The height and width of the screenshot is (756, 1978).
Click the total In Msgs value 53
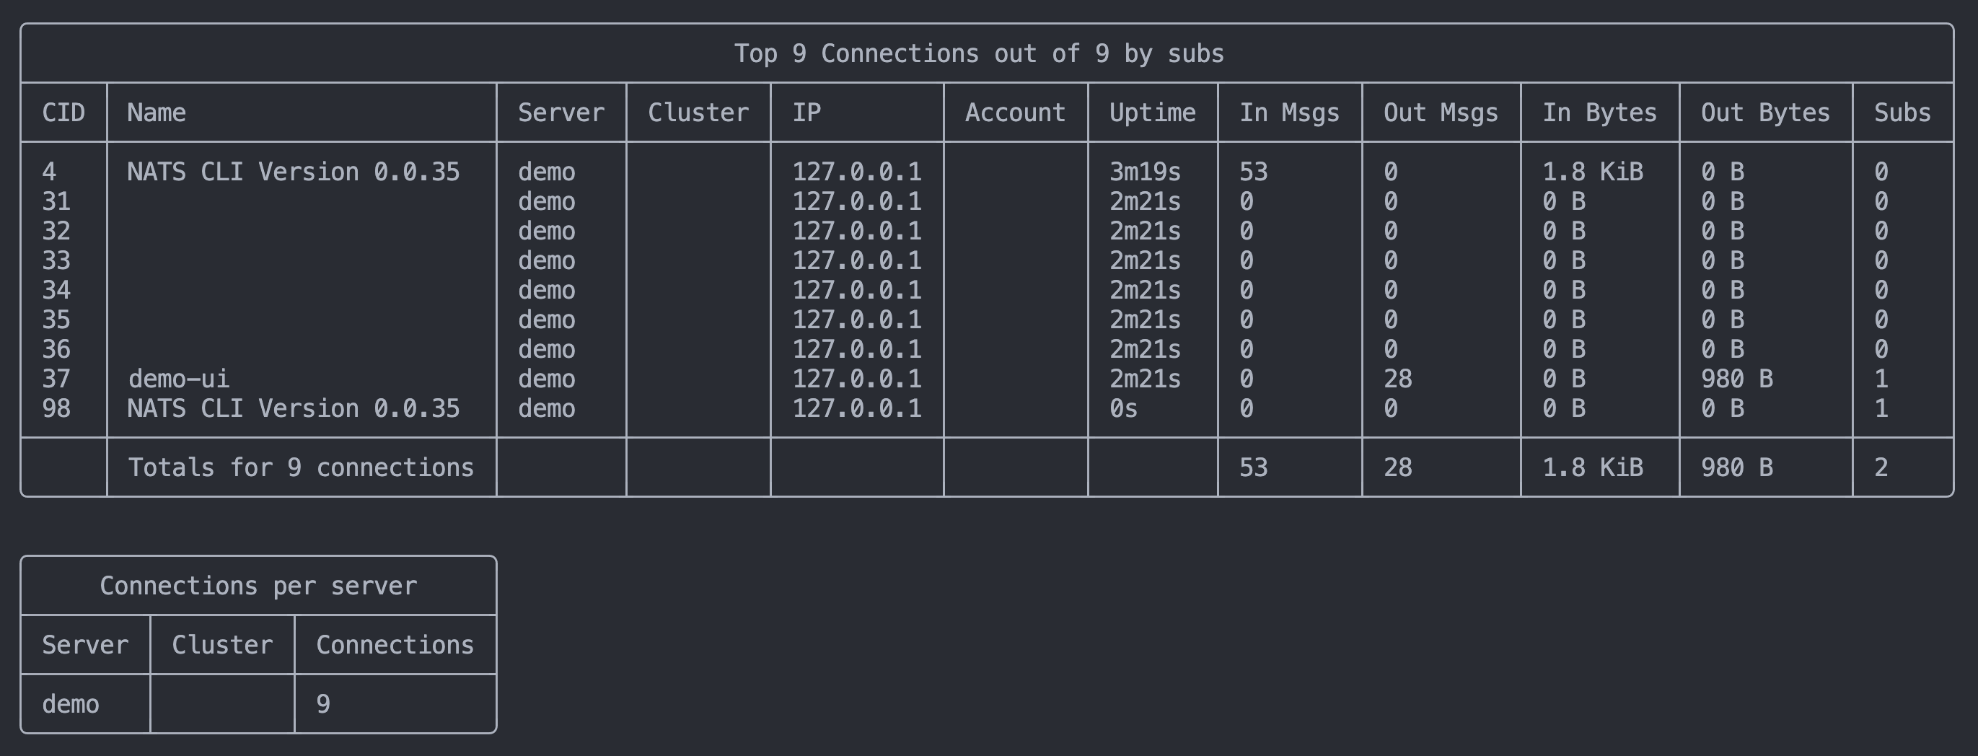(x=1253, y=468)
